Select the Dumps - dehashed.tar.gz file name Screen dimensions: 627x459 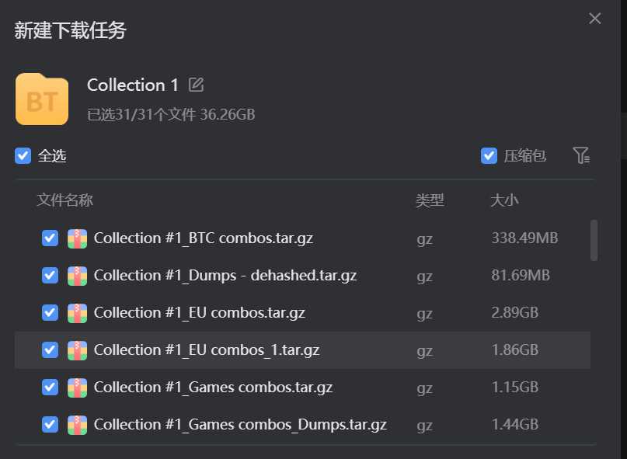tap(225, 276)
